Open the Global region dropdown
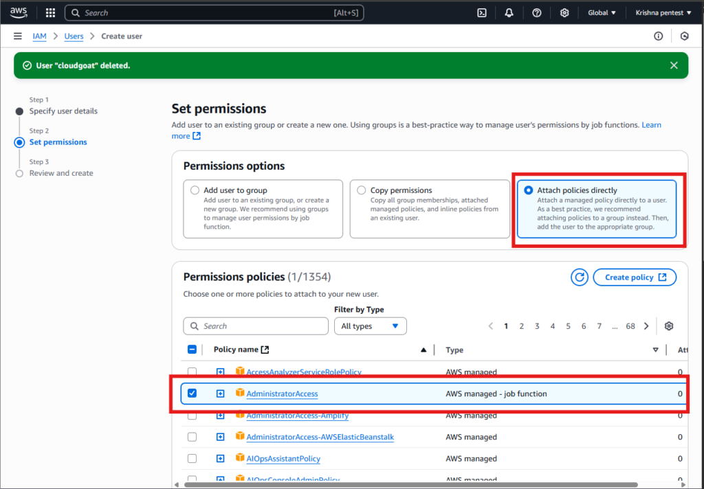 pyautogui.click(x=602, y=12)
